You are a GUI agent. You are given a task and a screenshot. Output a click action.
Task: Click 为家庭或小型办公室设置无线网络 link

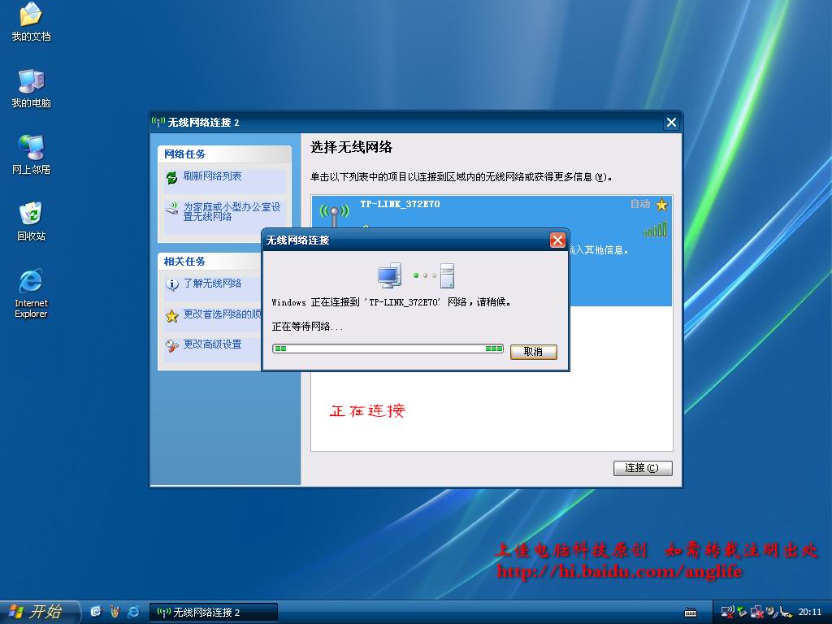(x=232, y=212)
